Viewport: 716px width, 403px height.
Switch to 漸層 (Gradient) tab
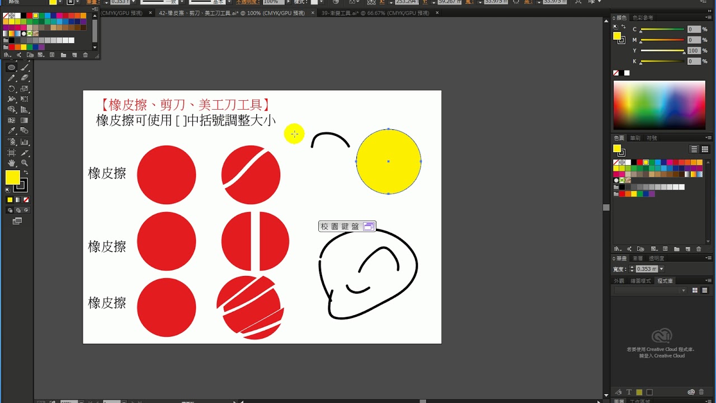tap(638, 258)
